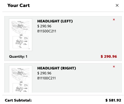
Task: Open the Headlight (Left) diagram thumbnail
Action: point(20,35)
